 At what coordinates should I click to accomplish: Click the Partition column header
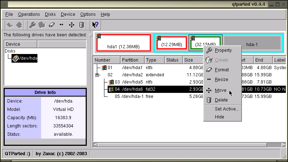132,60
